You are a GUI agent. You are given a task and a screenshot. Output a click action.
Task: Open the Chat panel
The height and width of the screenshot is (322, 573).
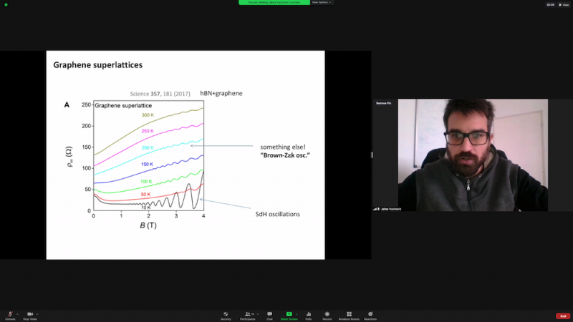click(x=269, y=315)
